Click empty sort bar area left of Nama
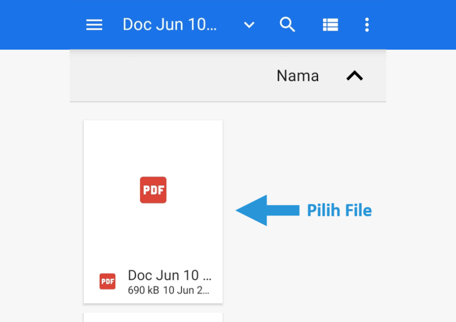This screenshot has height=322, width=456. coord(172,76)
